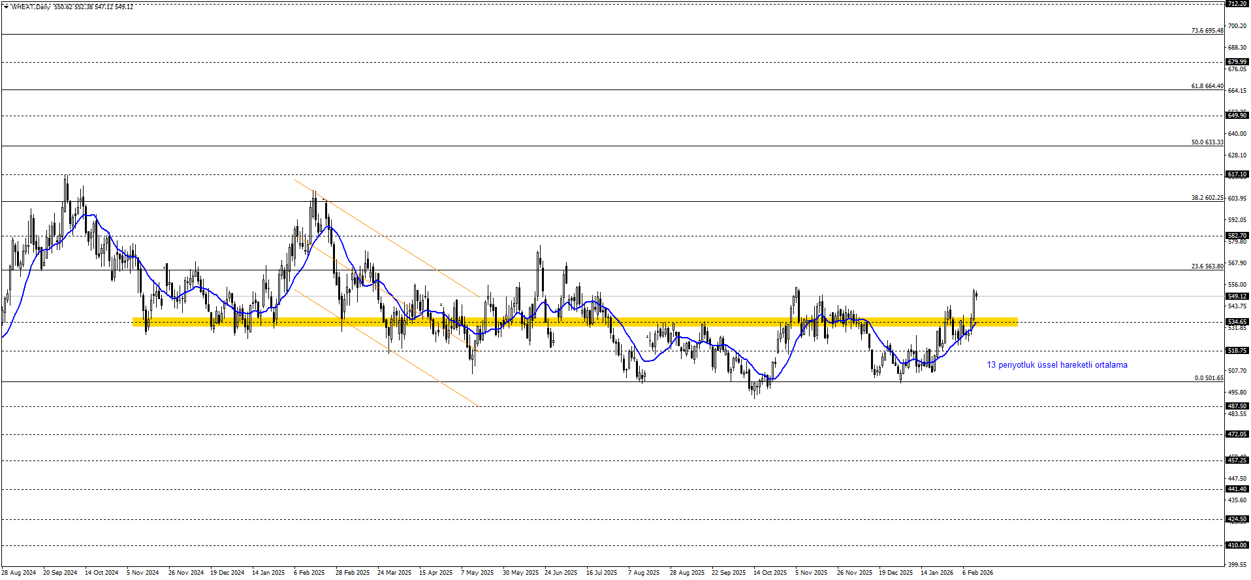Viewport: 1251px width, 580px height.
Task: Select the 0.0 501.65 Fibonacci level label
Action: (x=1209, y=378)
